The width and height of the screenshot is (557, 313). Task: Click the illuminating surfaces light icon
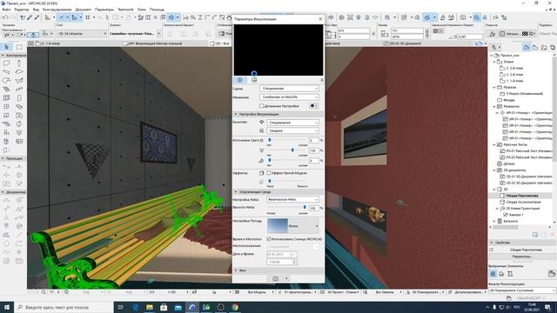262,160
